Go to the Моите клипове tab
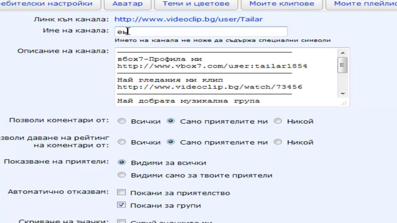397x223 pixels. 282,4
